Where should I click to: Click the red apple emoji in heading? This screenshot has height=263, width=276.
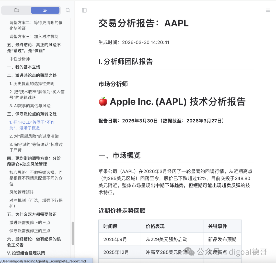(103, 101)
